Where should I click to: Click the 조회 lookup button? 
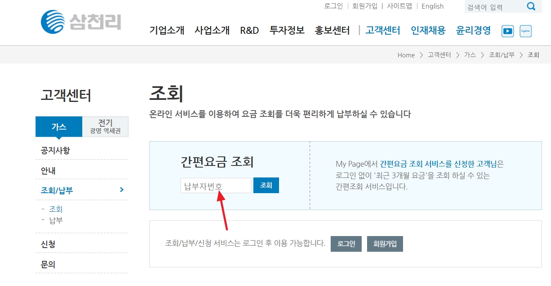pos(266,185)
